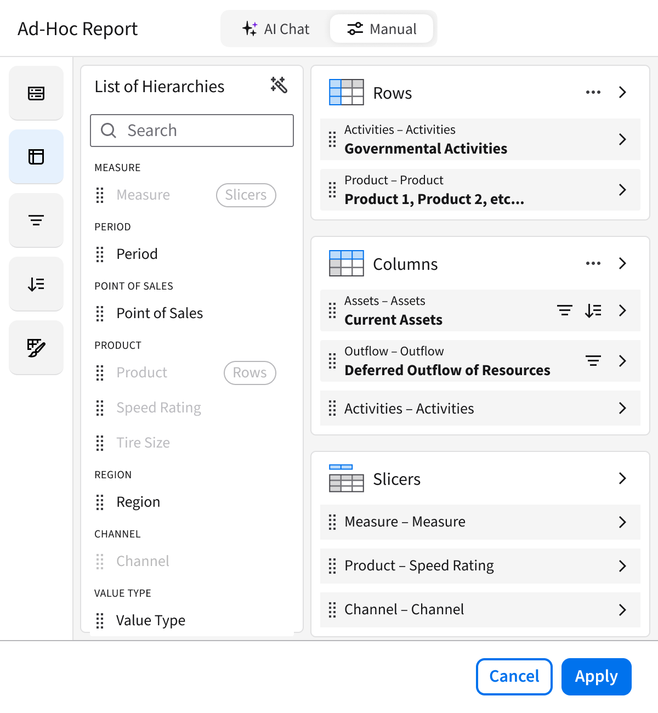Select the greyed Measure hierarchy item
The height and width of the screenshot is (713, 658).
(x=143, y=195)
